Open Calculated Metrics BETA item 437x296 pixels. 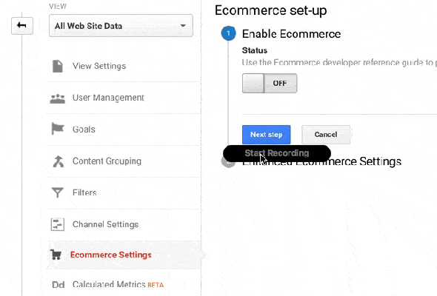point(119,285)
